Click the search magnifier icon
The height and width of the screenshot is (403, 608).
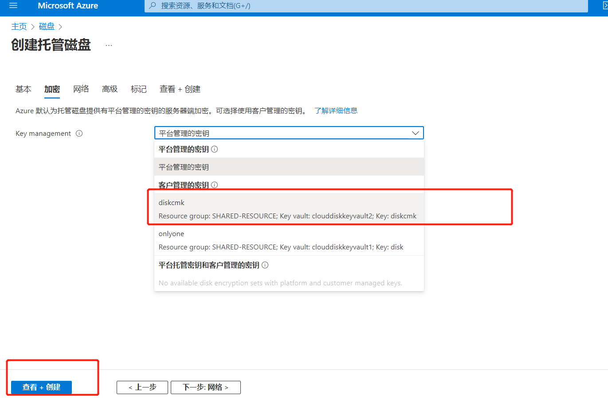153,6
